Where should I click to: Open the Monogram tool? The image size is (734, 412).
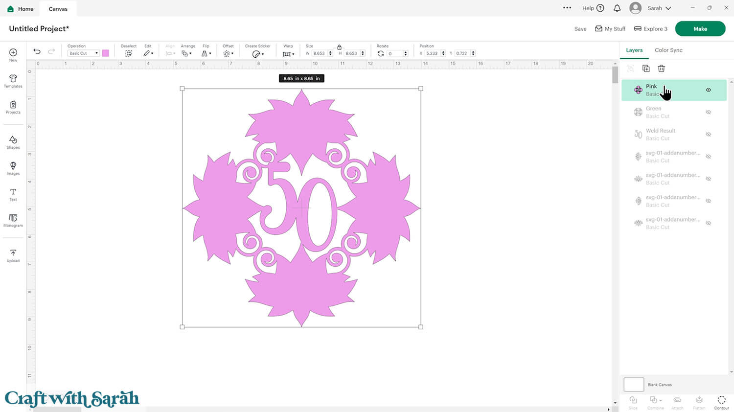coord(13,220)
